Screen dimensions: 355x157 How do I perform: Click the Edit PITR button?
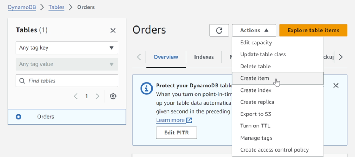click(x=176, y=133)
